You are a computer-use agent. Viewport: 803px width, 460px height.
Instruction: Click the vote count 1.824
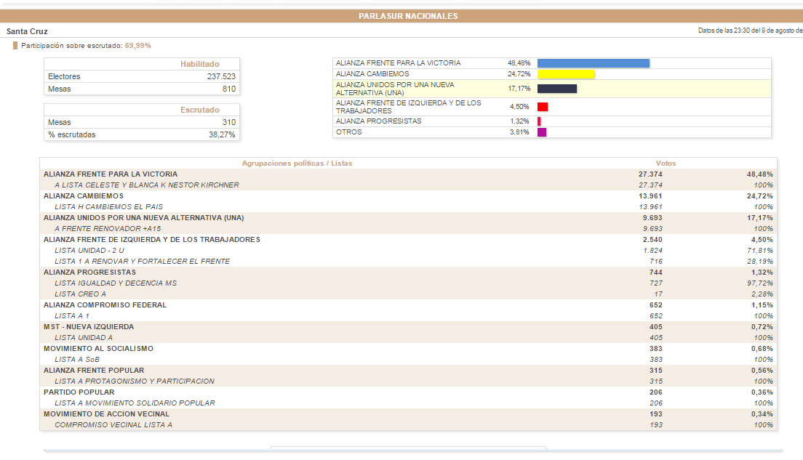653,250
